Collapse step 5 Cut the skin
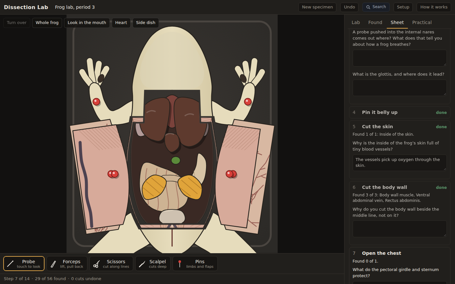Screen dimensions: 455x284 pyautogui.click(x=399, y=127)
